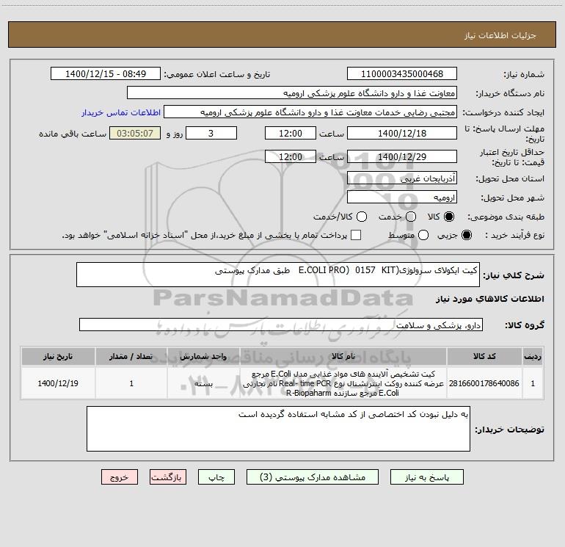Toggle the Islamic treasury documents payment checkbox
This screenshot has height=547, width=565.
pyautogui.click(x=356, y=235)
